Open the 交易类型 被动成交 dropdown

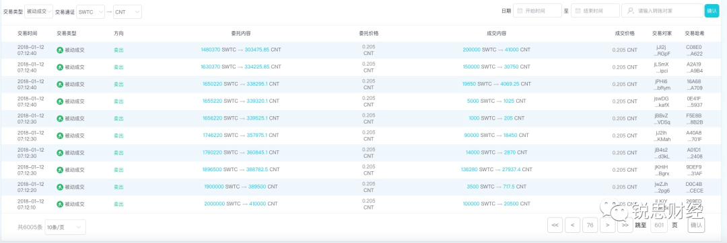(38, 11)
